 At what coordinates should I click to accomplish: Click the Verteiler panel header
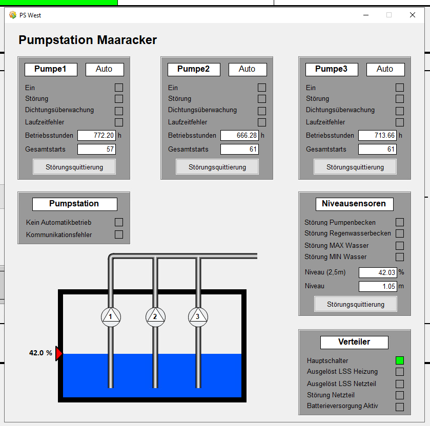(x=354, y=342)
